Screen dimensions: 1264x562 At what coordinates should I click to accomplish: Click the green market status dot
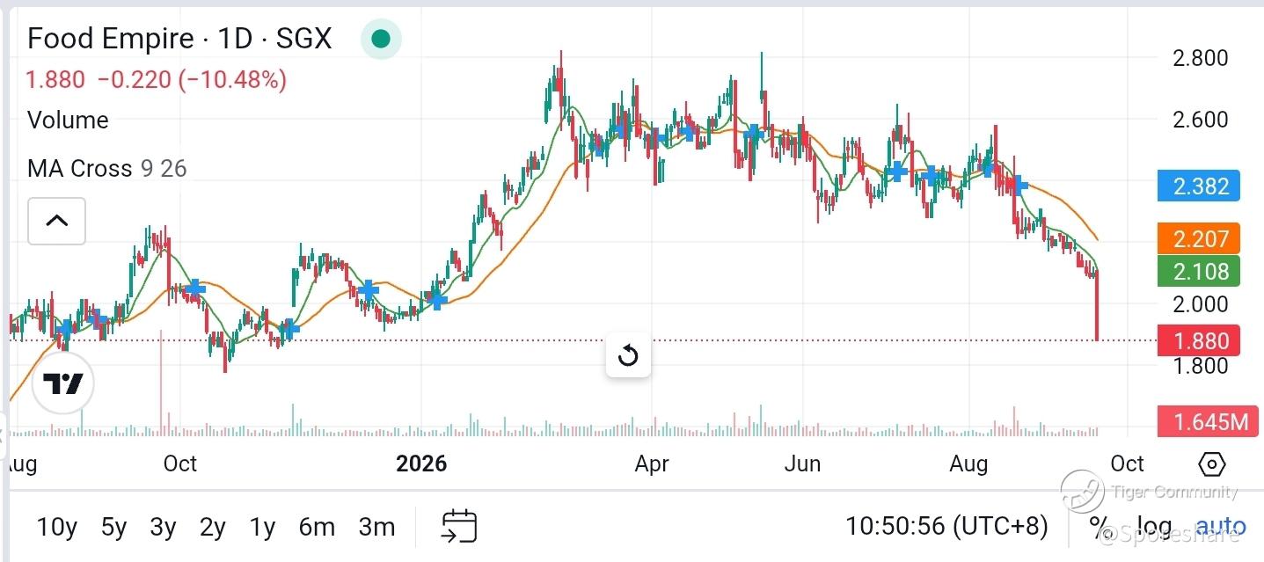click(x=381, y=39)
